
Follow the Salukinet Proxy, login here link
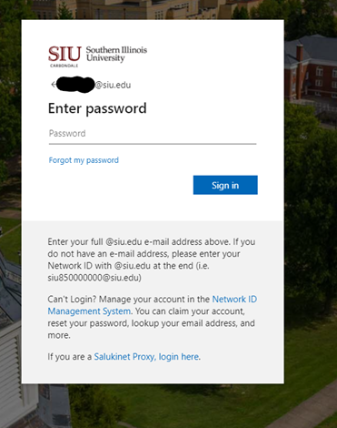pyautogui.click(x=146, y=357)
